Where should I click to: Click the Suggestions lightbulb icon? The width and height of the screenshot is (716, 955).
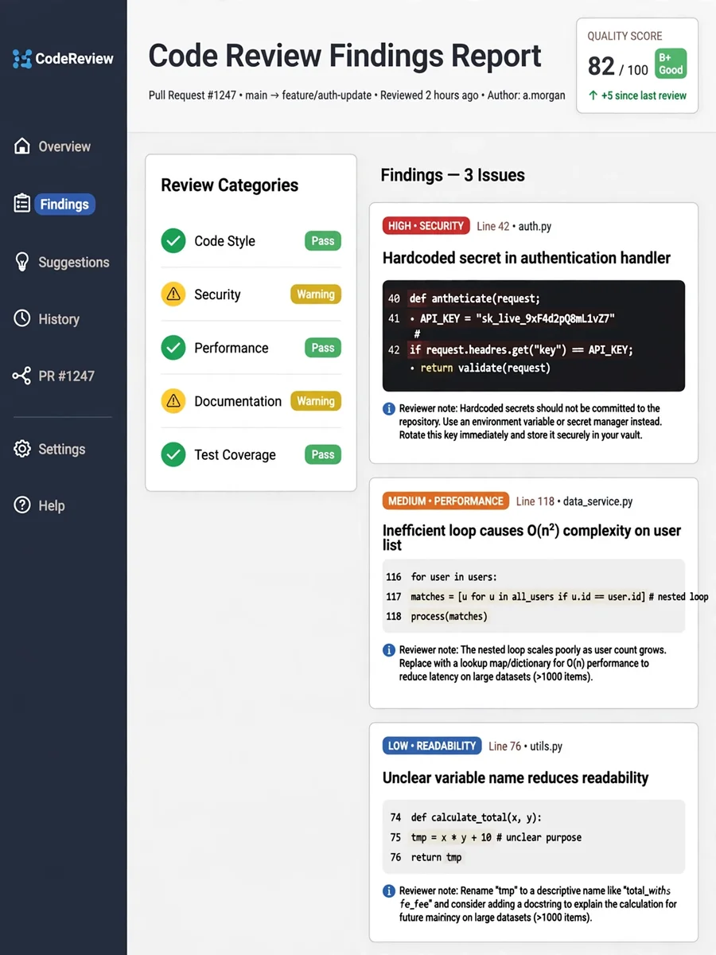(22, 262)
